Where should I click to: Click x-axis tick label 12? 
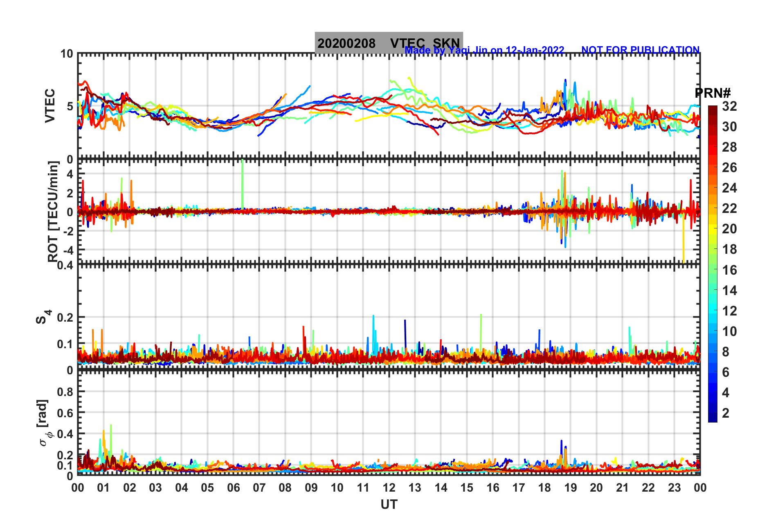pyautogui.click(x=389, y=488)
